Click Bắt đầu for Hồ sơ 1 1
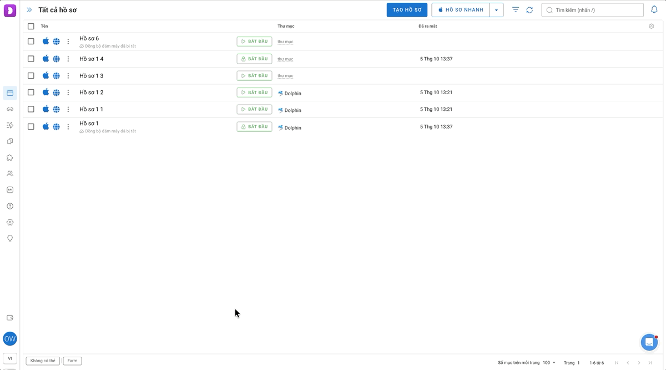This screenshot has height=370, width=666. 254,109
